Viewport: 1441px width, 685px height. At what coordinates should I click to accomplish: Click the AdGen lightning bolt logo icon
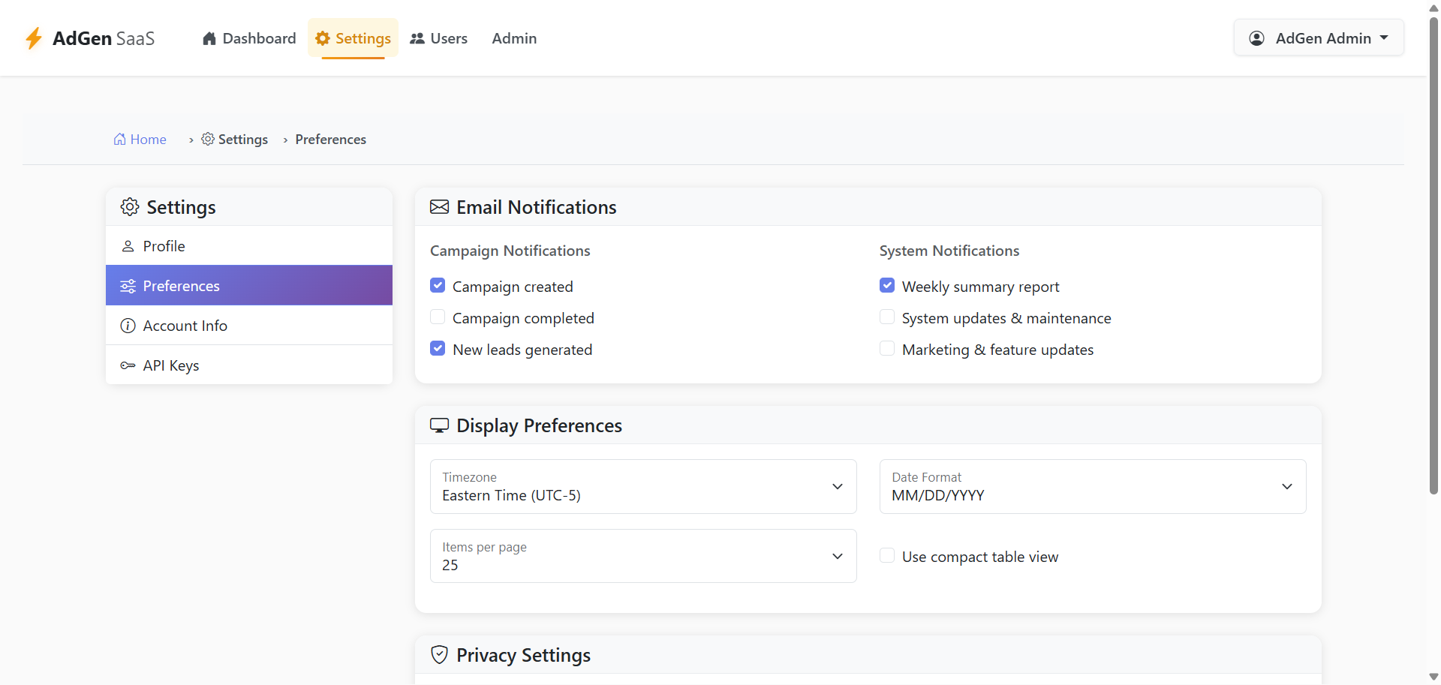coord(34,38)
